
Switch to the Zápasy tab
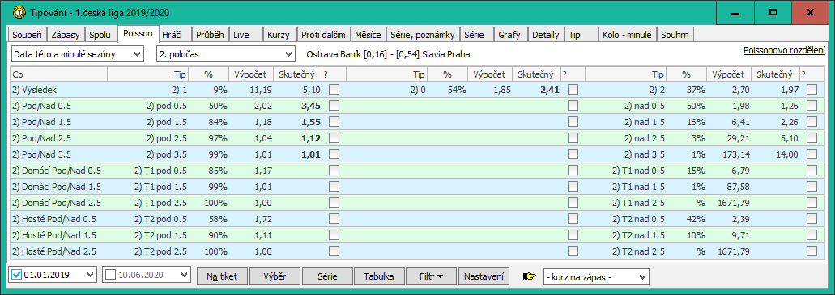[66, 35]
